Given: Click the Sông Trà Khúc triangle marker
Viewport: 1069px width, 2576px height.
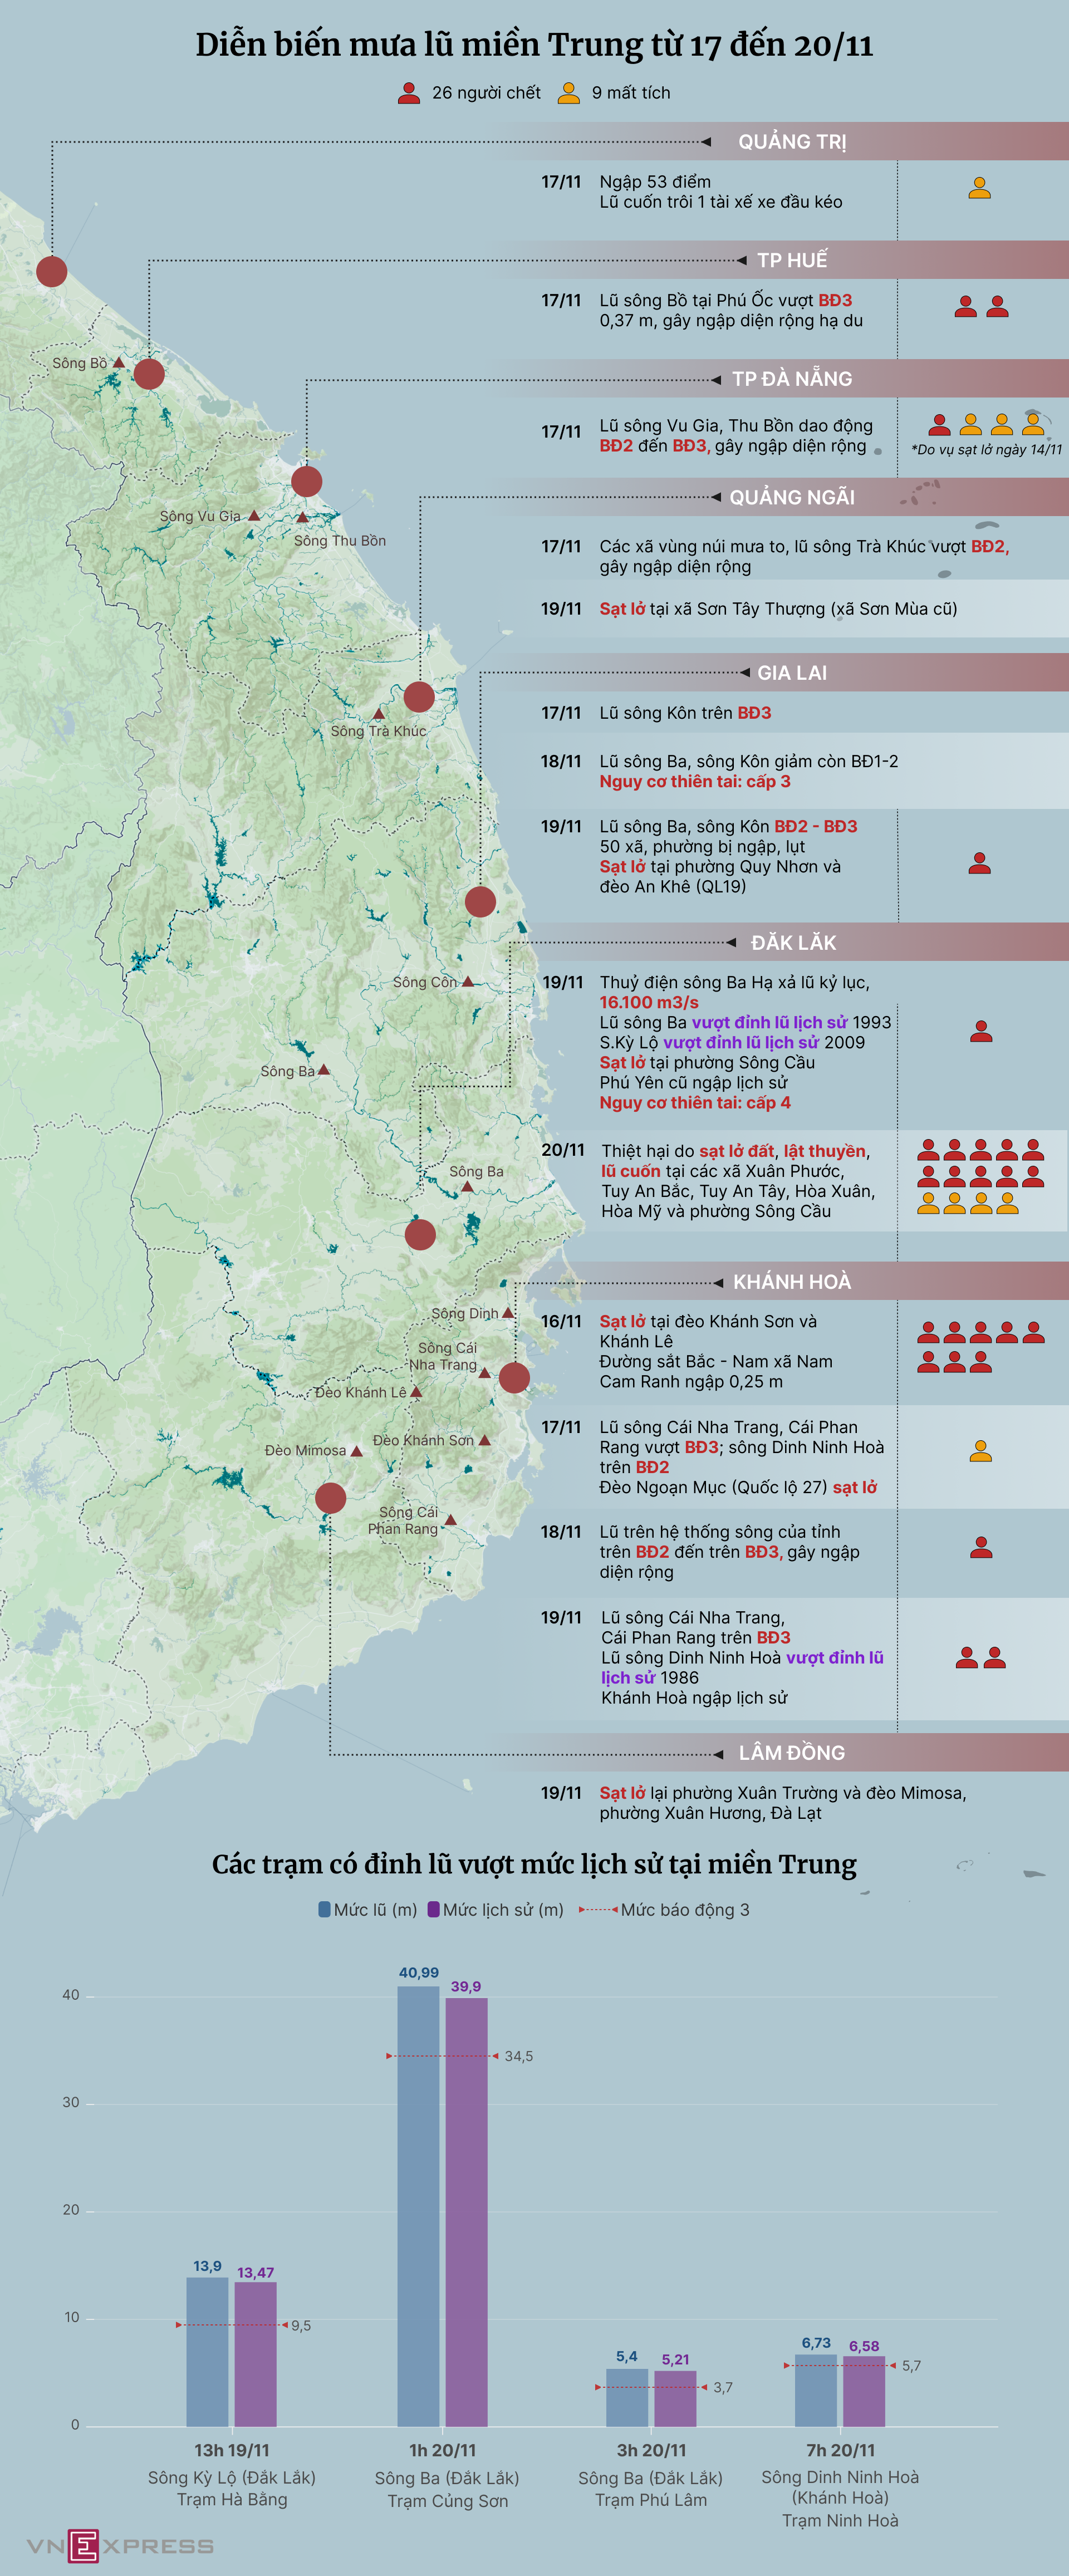Looking at the screenshot, I should [x=379, y=714].
